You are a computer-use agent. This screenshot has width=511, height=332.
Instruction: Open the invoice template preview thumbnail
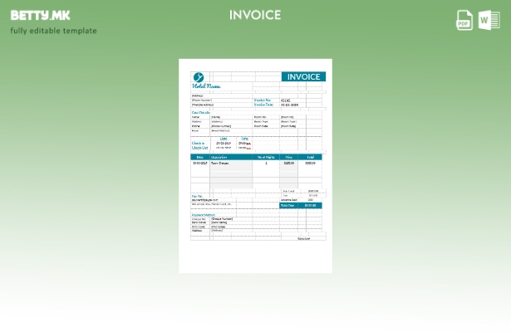255,165
